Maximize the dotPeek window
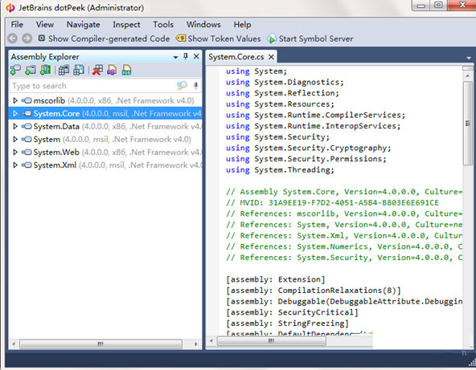This screenshot has width=476, height=370. pos(438,5)
